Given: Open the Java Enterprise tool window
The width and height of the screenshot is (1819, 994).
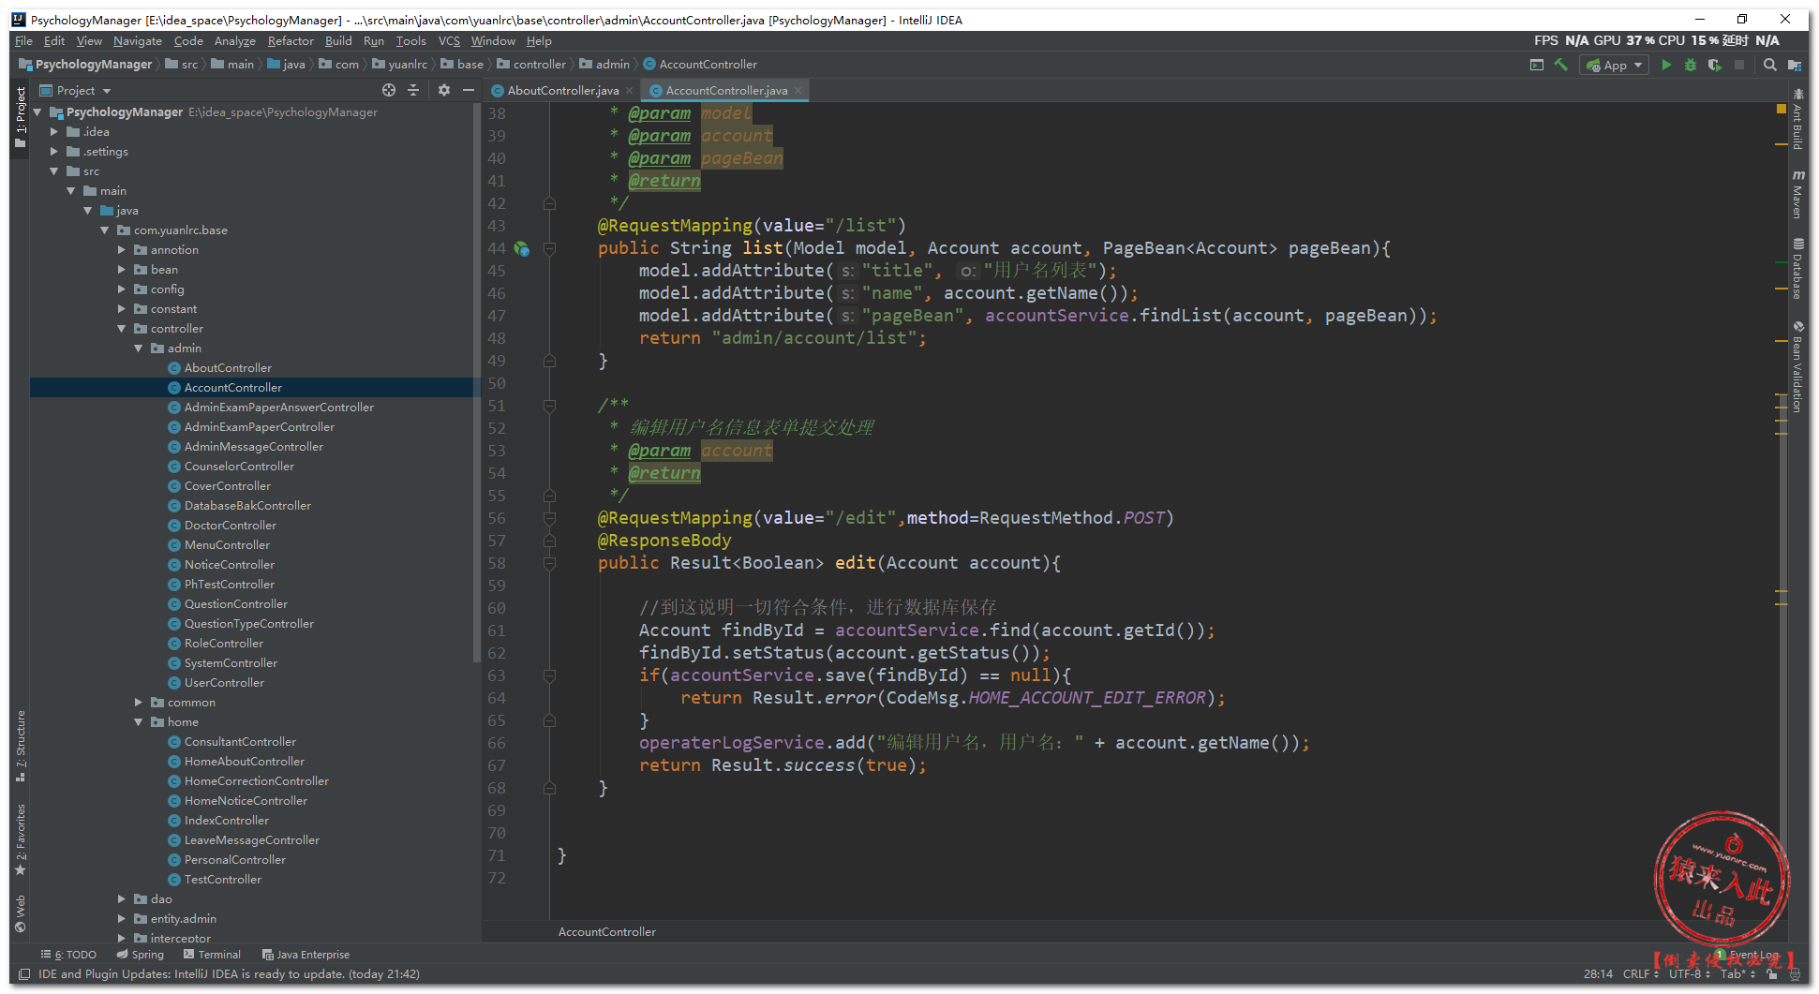Looking at the screenshot, I should pyautogui.click(x=306, y=955).
